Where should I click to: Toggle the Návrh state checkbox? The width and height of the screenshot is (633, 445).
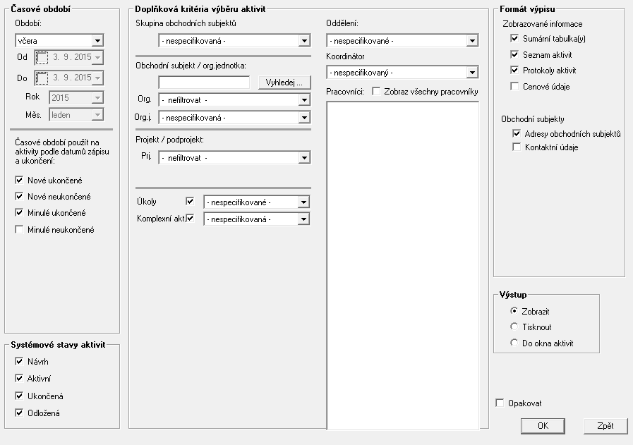pyautogui.click(x=19, y=362)
